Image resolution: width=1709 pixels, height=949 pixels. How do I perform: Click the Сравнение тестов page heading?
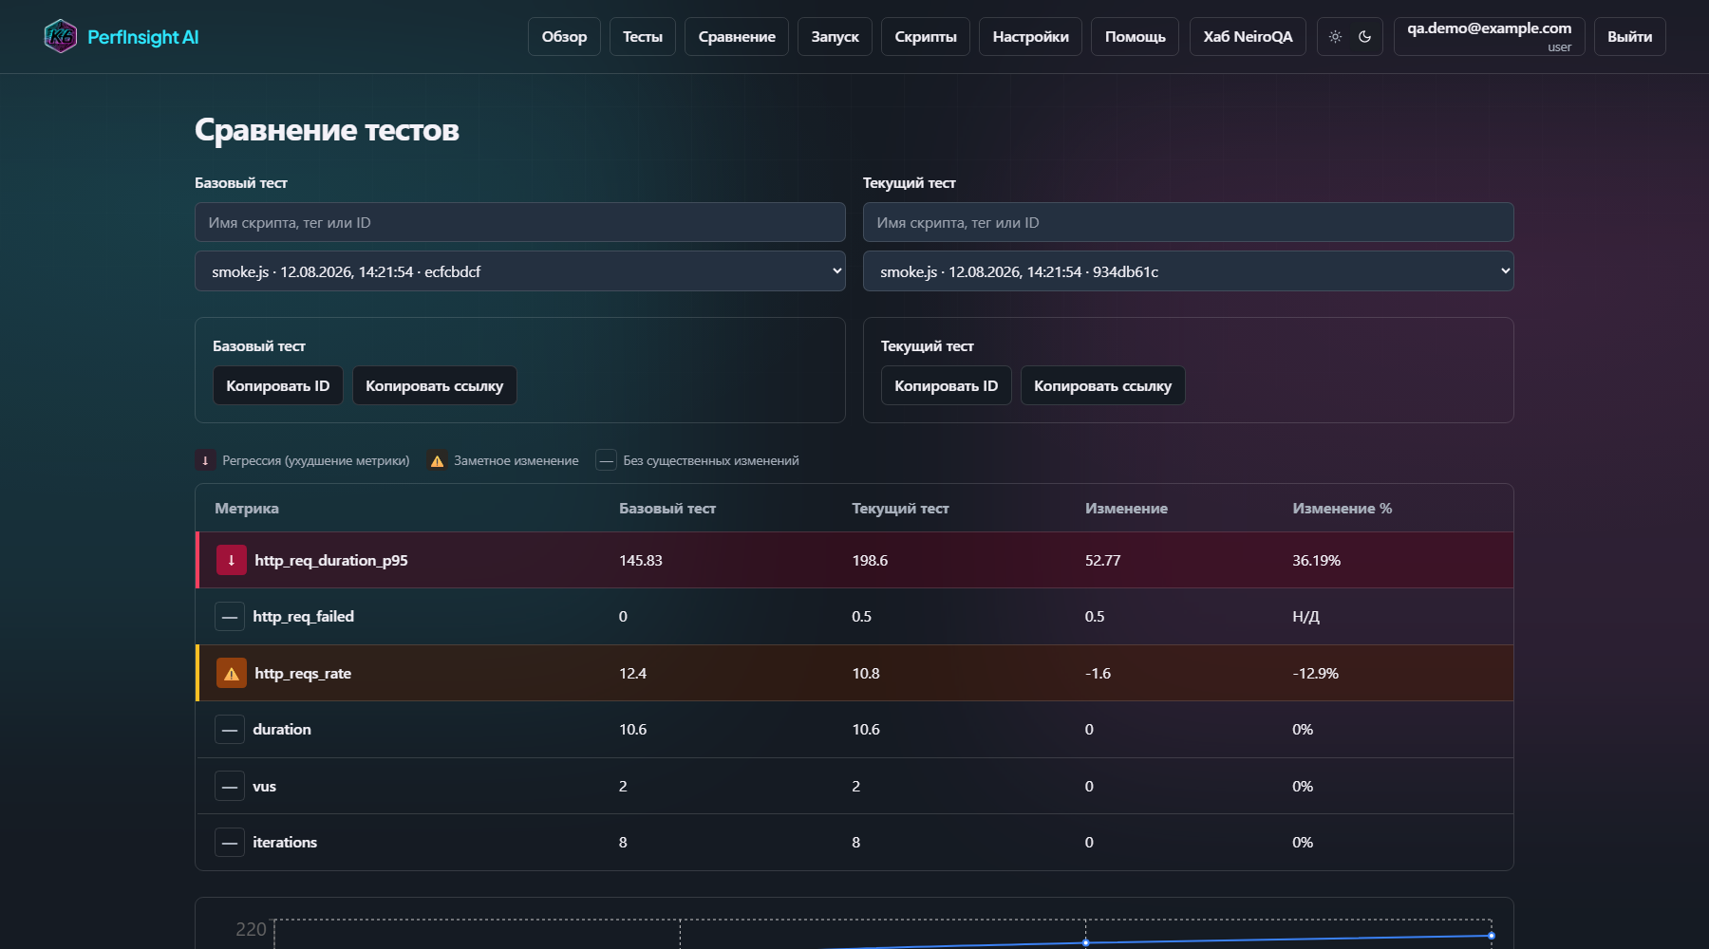[327, 130]
